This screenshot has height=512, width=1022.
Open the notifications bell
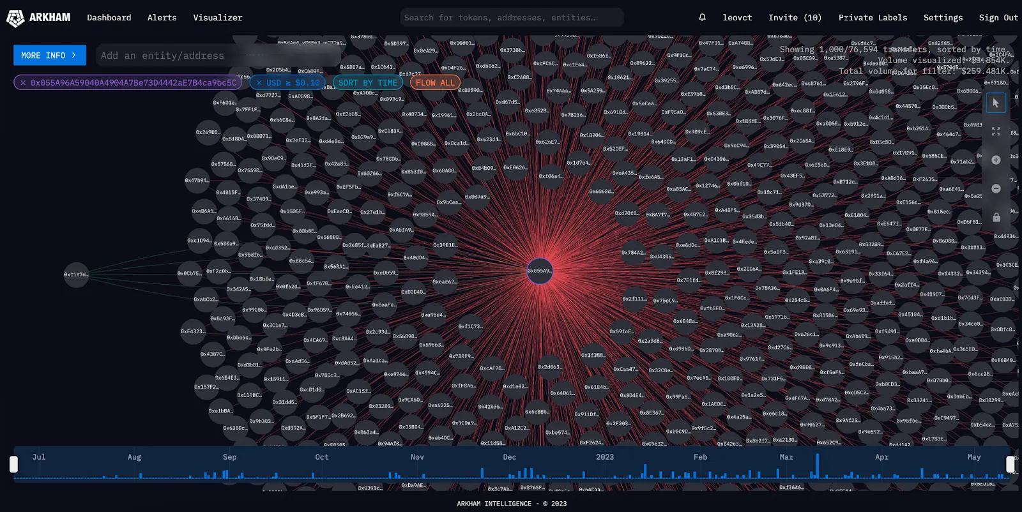coord(702,17)
